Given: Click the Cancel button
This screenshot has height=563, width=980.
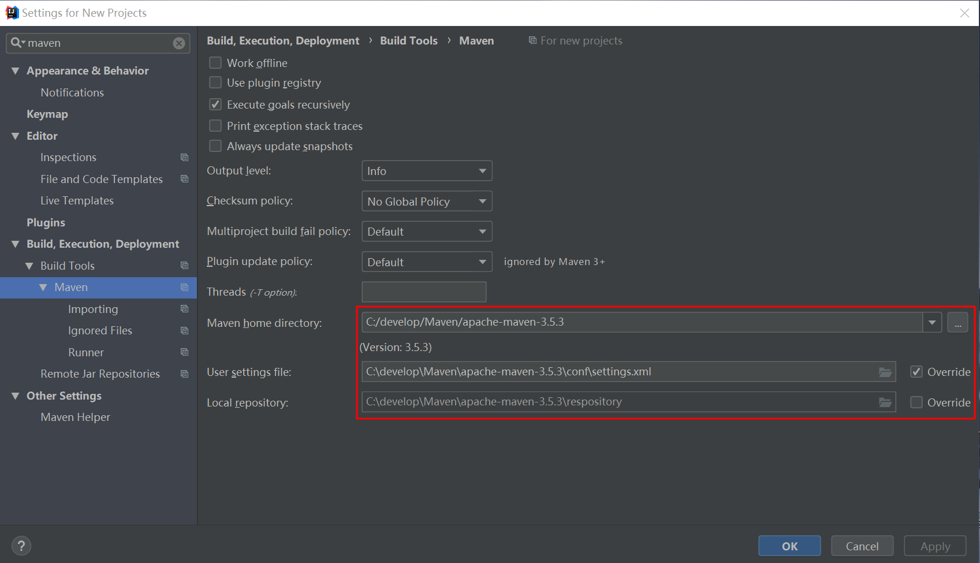Looking at the screenshot, I should (x=862, y=546).
